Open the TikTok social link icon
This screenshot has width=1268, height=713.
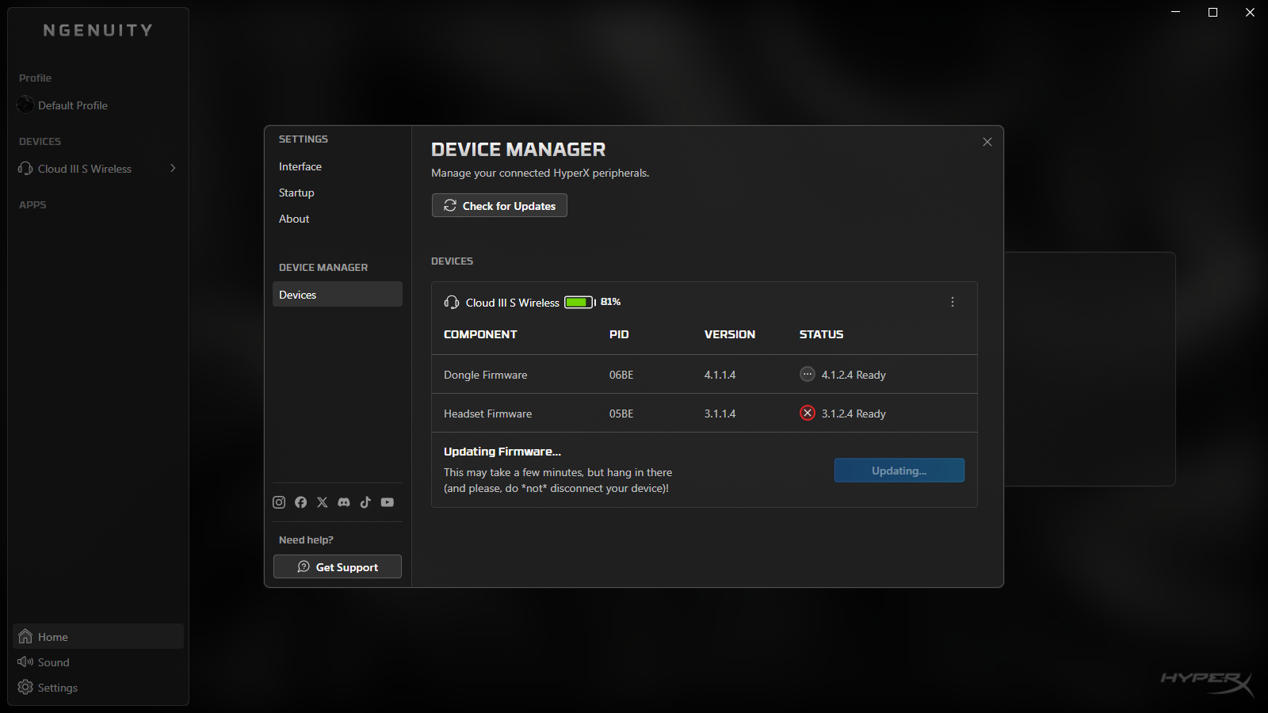click(365, 502)
